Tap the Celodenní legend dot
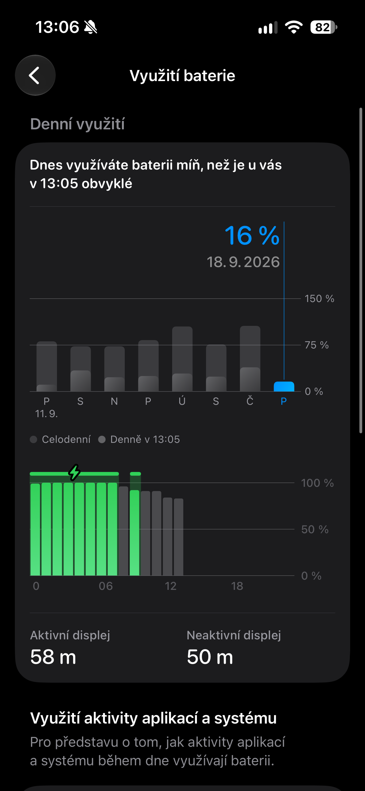Screen dimensions: 365x791 tap(33, 439)
